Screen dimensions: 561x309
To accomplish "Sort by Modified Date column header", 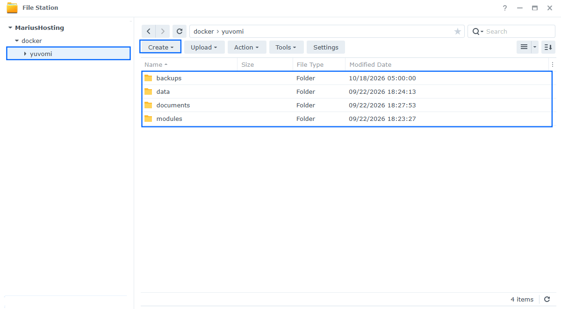I will [447, 64].
